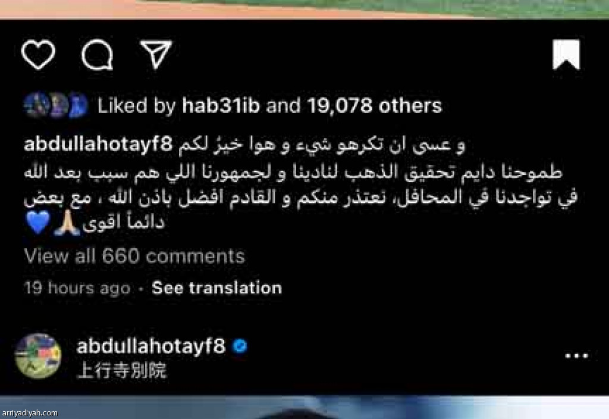Open comments with speech bubble icon
The width and height of the screenshot is (609, 419).
pos(97,55)
